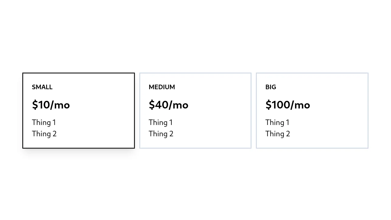
Task: Click the $40/mo price text
Action: coord(168,105)
